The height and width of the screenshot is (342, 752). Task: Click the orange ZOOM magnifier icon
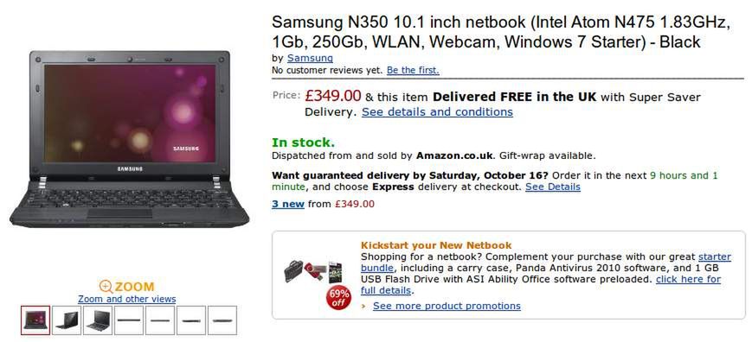[x=106, y=287]
